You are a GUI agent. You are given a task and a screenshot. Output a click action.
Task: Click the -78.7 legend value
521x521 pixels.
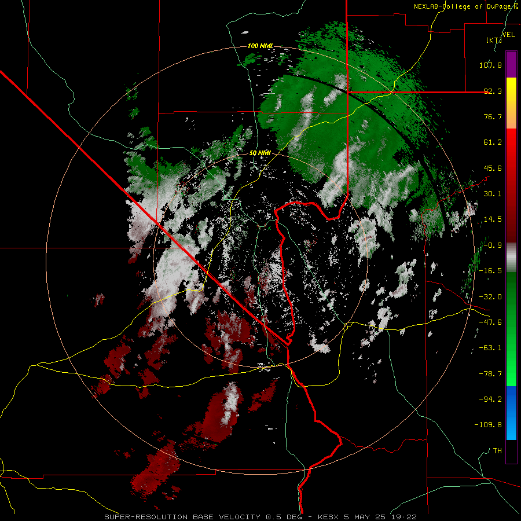point(490,374)
